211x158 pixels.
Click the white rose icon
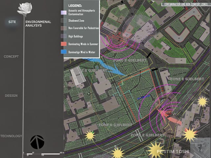tap(25, 9)
